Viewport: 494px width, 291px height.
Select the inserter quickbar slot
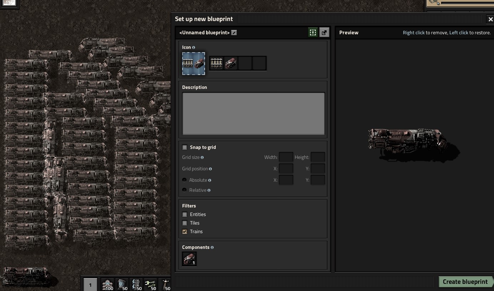150,285
